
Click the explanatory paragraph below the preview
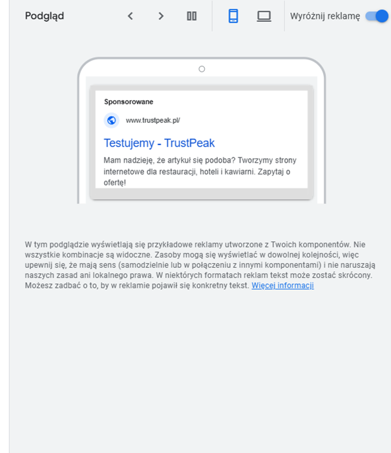[200, 265]
